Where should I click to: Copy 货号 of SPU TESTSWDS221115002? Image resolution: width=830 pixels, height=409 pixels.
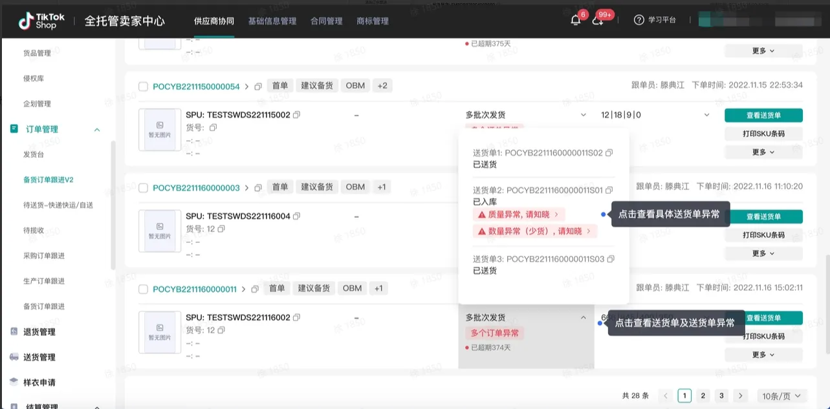[x=213, y=128]
